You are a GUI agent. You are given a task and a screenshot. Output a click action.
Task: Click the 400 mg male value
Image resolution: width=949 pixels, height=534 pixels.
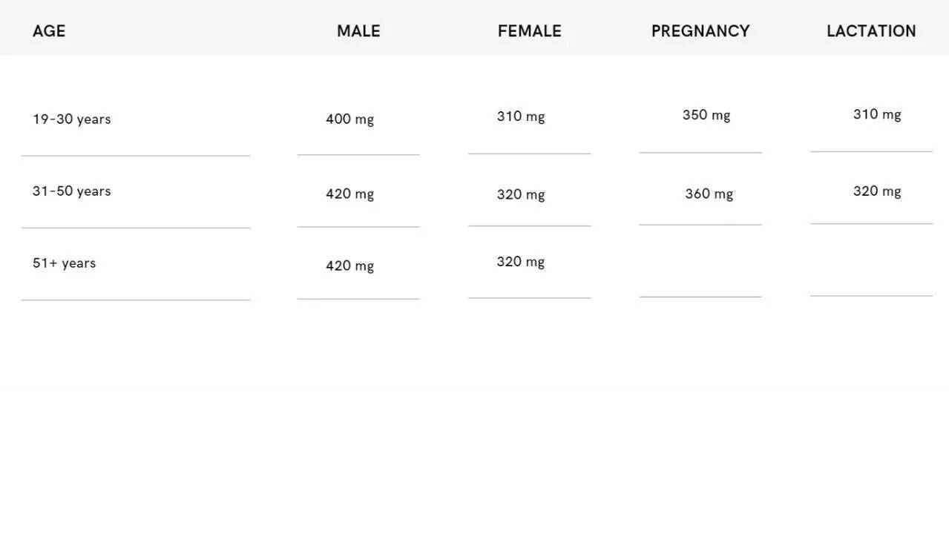coord(349,119)
